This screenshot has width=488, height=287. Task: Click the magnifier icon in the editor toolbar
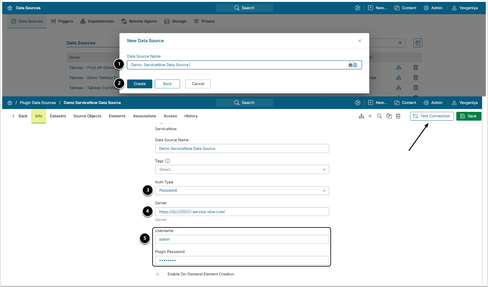click(x=380, y=116)
